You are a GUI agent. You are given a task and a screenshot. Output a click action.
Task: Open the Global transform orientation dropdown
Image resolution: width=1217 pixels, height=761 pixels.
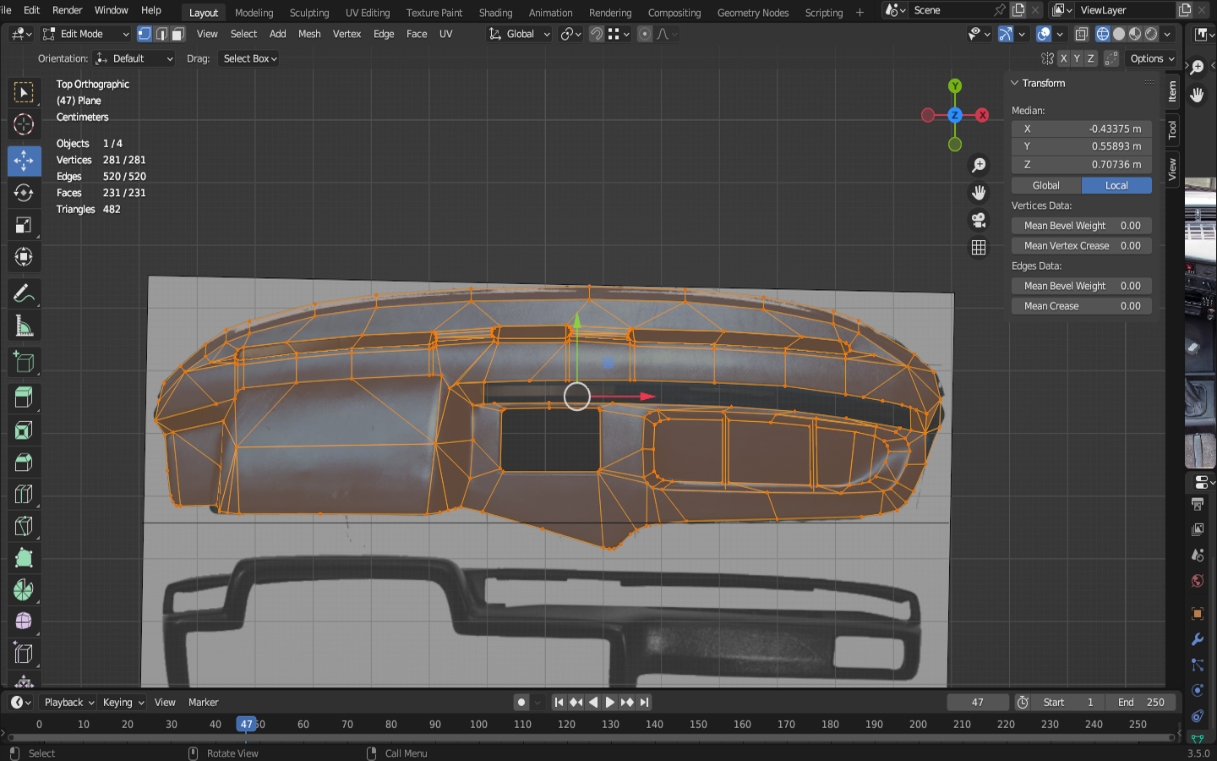click(520, 34)
